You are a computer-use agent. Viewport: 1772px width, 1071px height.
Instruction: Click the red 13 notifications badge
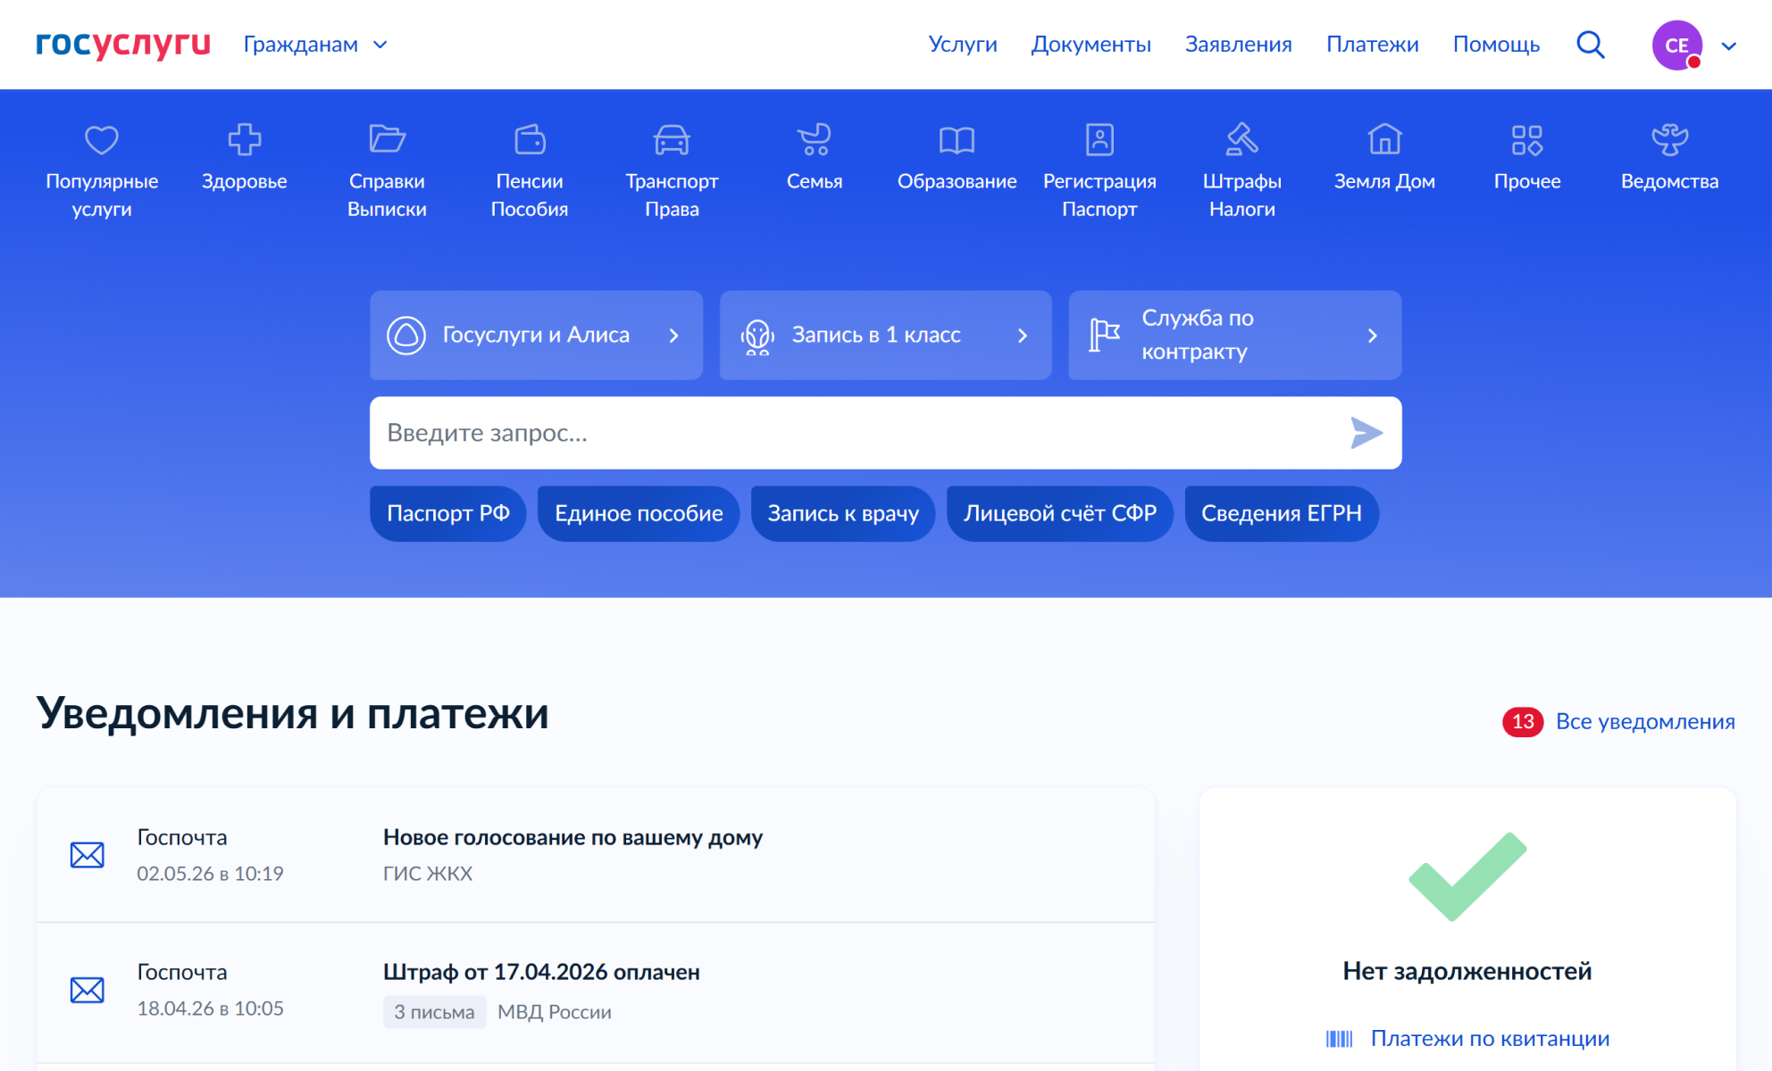click(x=1522, y=721)
